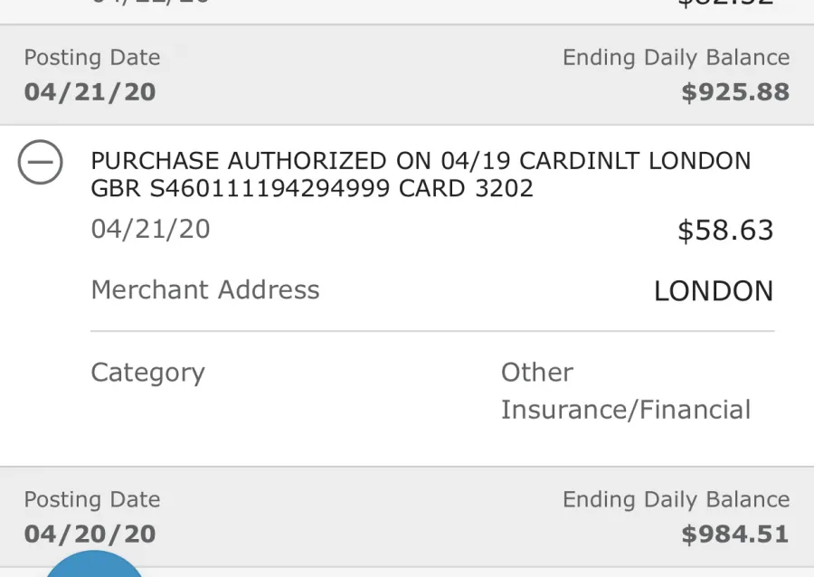Viewport: 814px width, 577px height.
Task: Tap the cut-off transaction date at the top left
Action: (150, 2)
